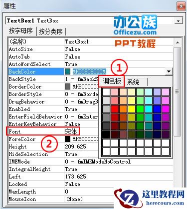187x209 pixels.
Task: Click the black color box in ForeColor value
Action: 67,139
